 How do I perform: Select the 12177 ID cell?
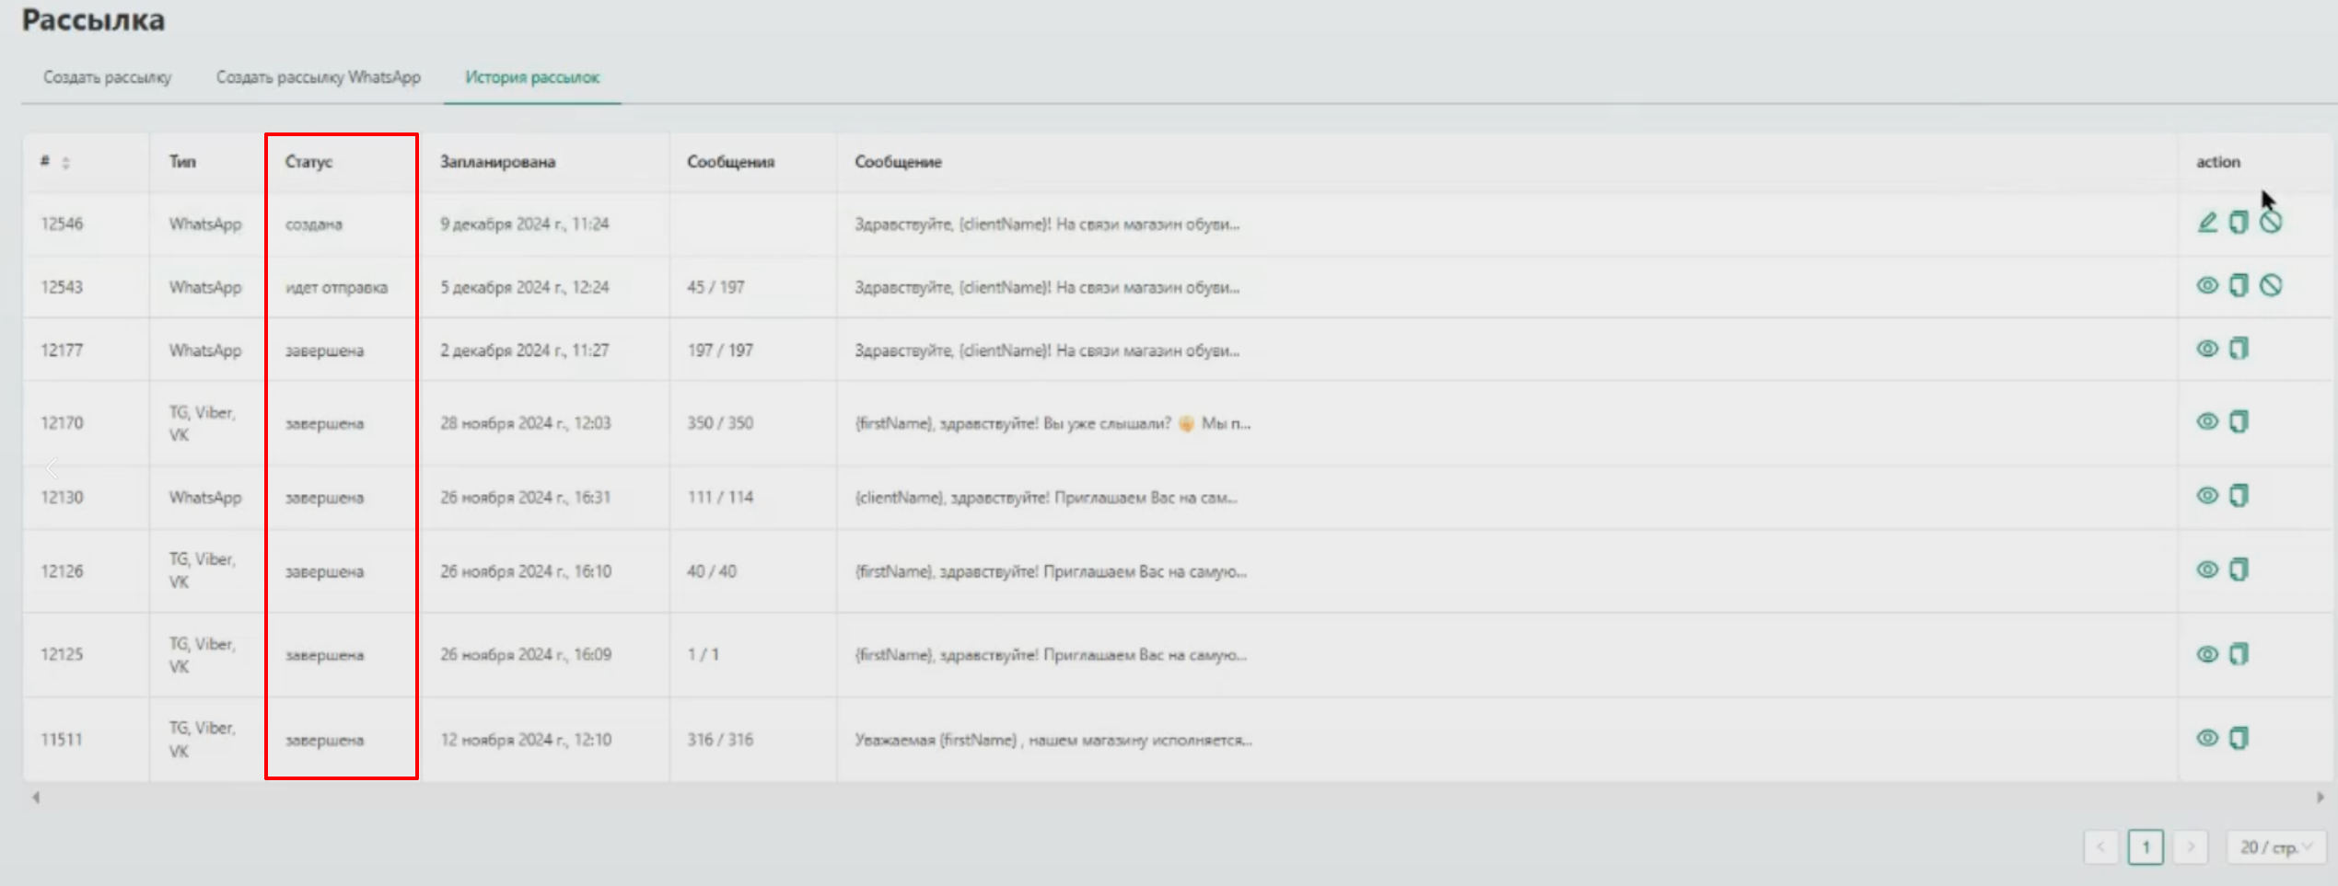62,351
